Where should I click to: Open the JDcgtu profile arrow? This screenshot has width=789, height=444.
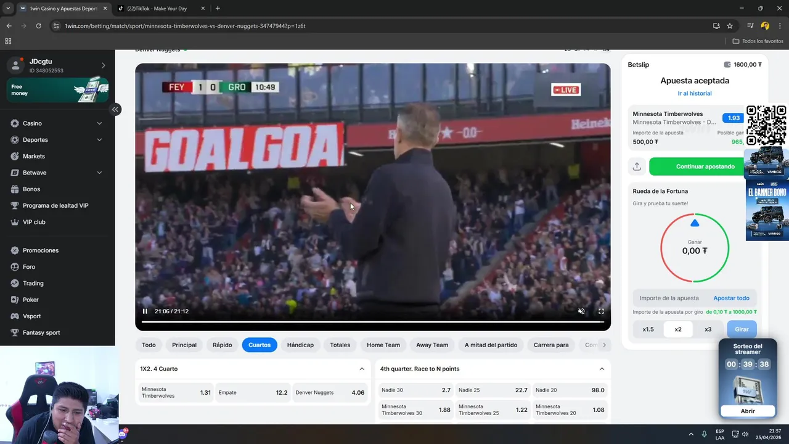(x=103, y=65)
